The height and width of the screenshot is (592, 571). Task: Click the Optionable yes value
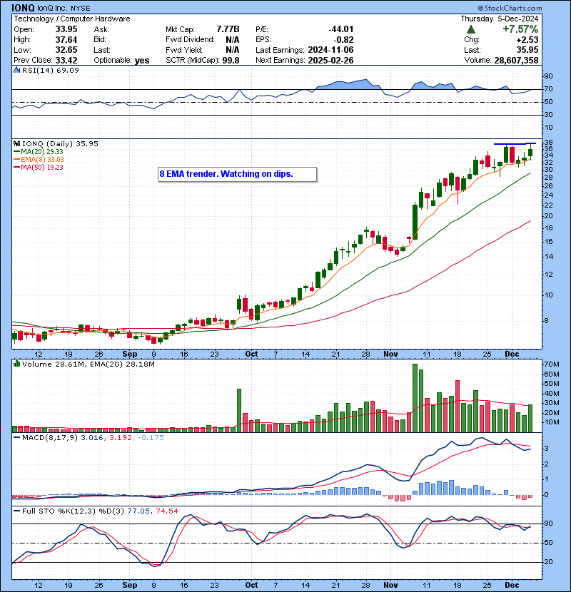point(142,61)
